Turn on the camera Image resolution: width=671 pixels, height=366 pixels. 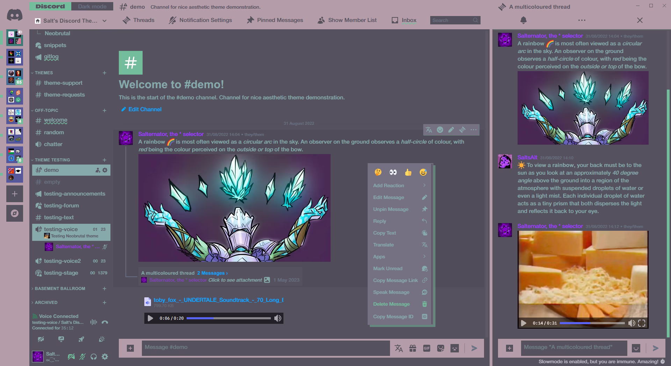tap(41, 338)
